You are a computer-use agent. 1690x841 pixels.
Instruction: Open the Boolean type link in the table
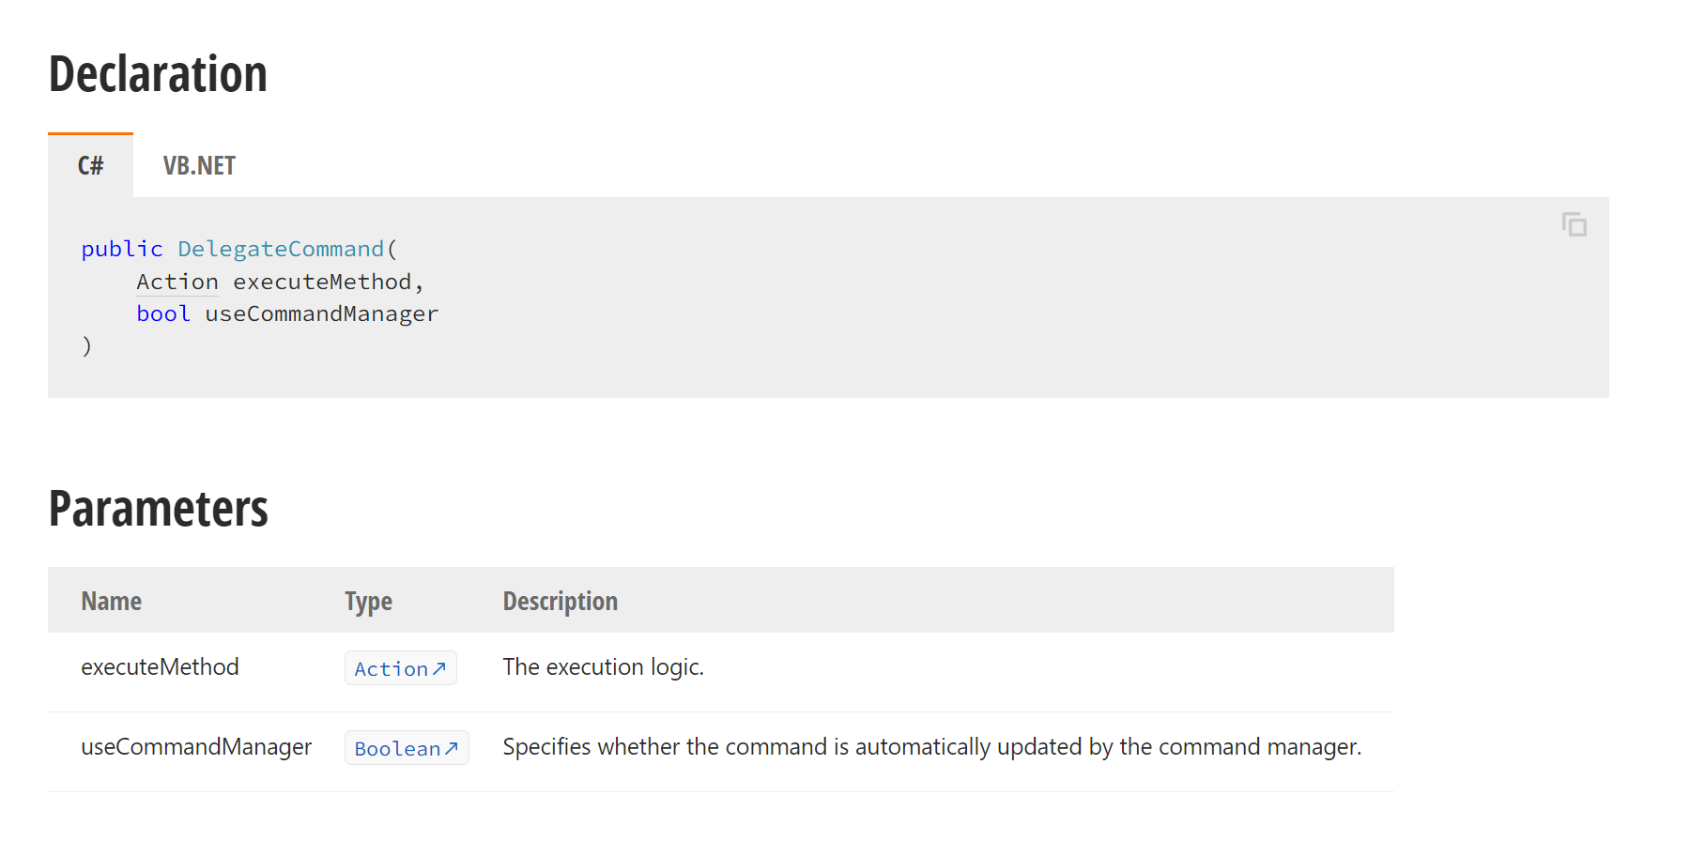(407, 748)
